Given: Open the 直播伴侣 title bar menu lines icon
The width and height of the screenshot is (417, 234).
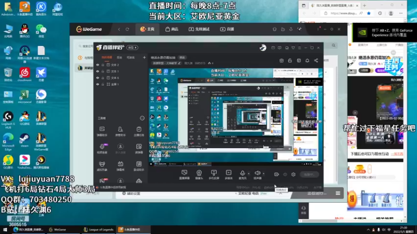Looking at the screenshot, I should click(299, 48).
